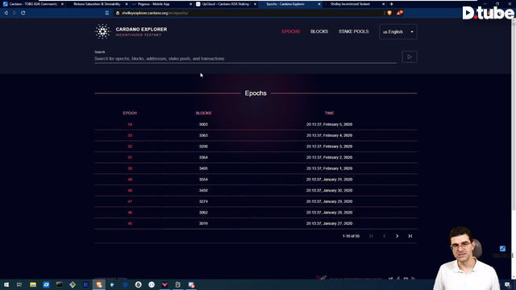516x290 pixels.
Task: Open epoch 53 details
Action: (130, 135)
